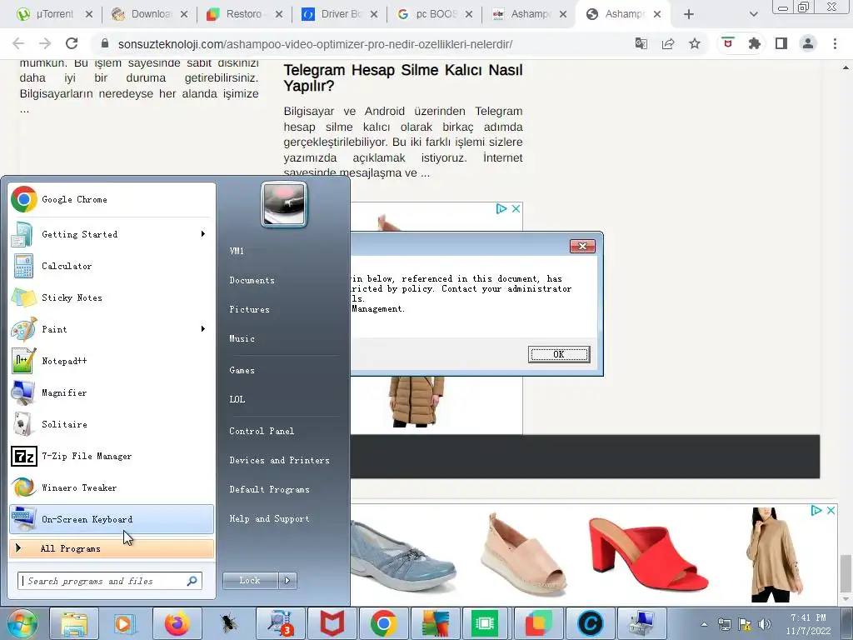Viewport: 853px width, 640px height.
Task: Open the tab search dropdown
Action: pos(753,14)
